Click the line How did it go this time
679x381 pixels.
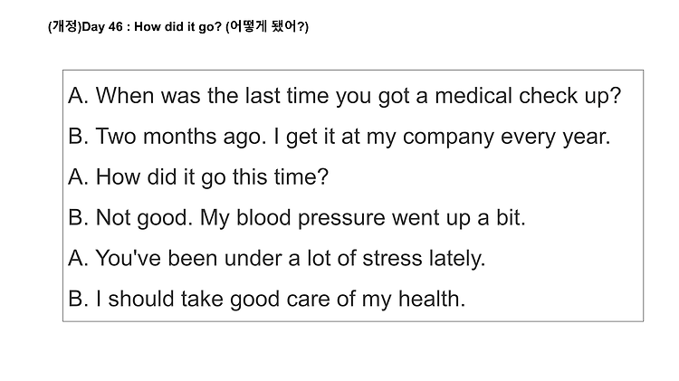tap(198, 177)
